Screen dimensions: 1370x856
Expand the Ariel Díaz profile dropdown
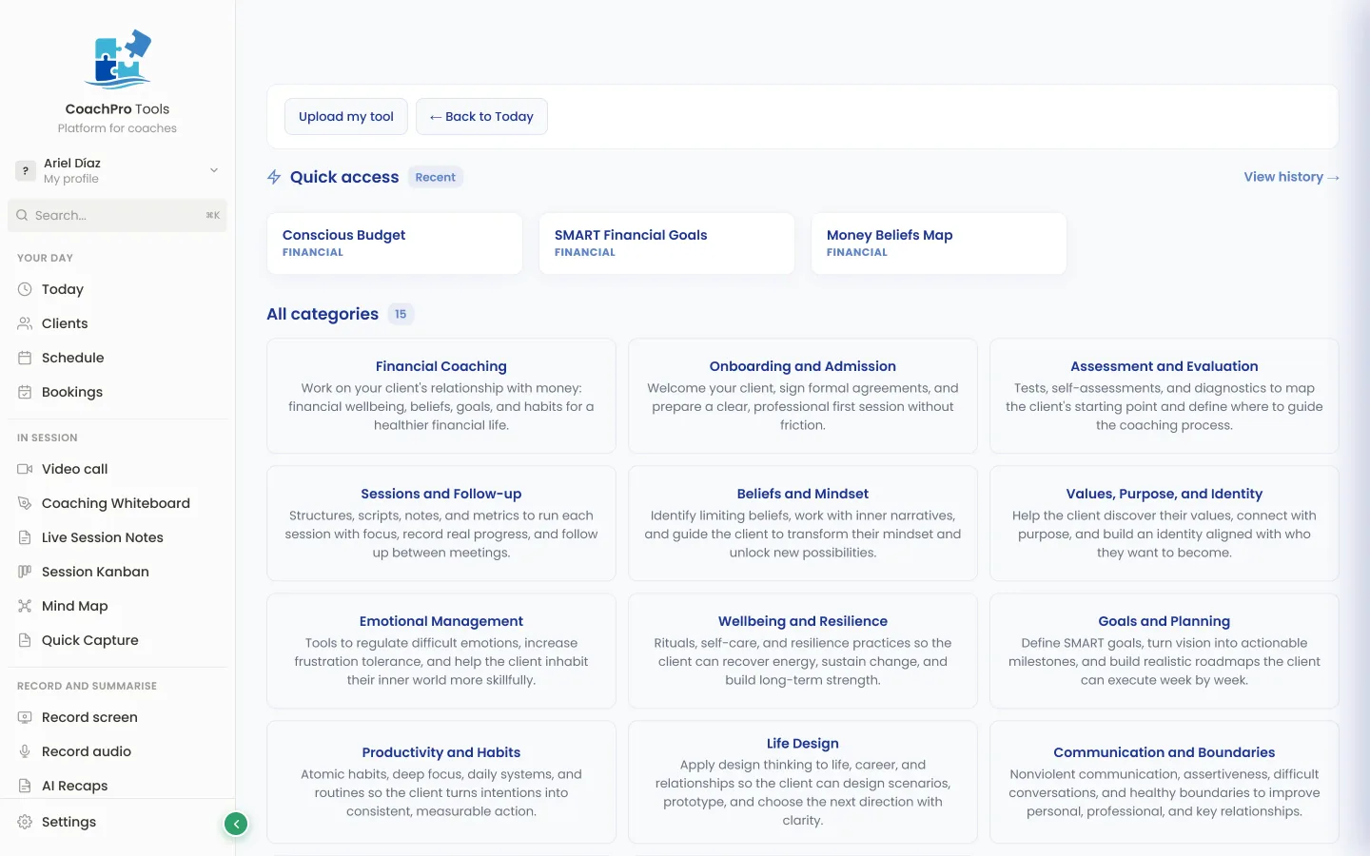click(214, 170)
